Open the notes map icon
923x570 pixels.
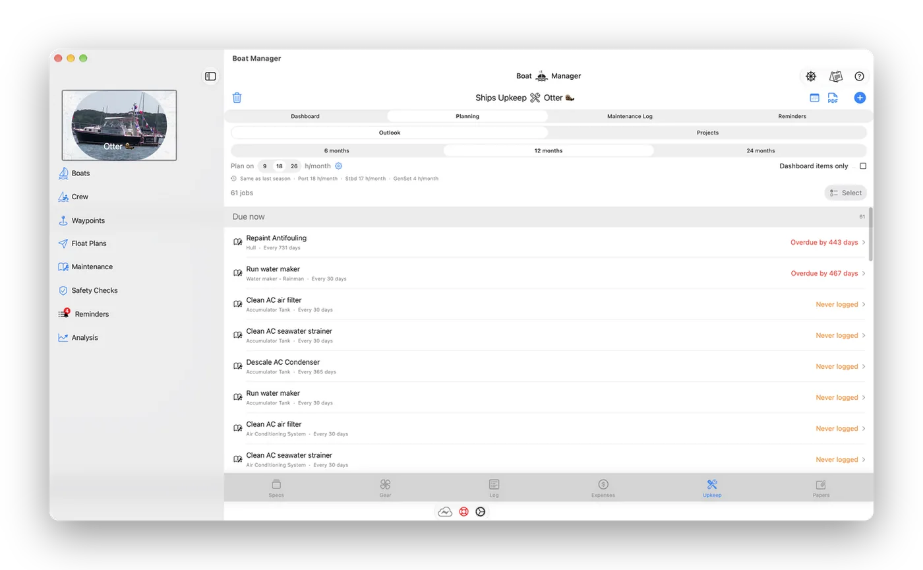click(836, 77)
